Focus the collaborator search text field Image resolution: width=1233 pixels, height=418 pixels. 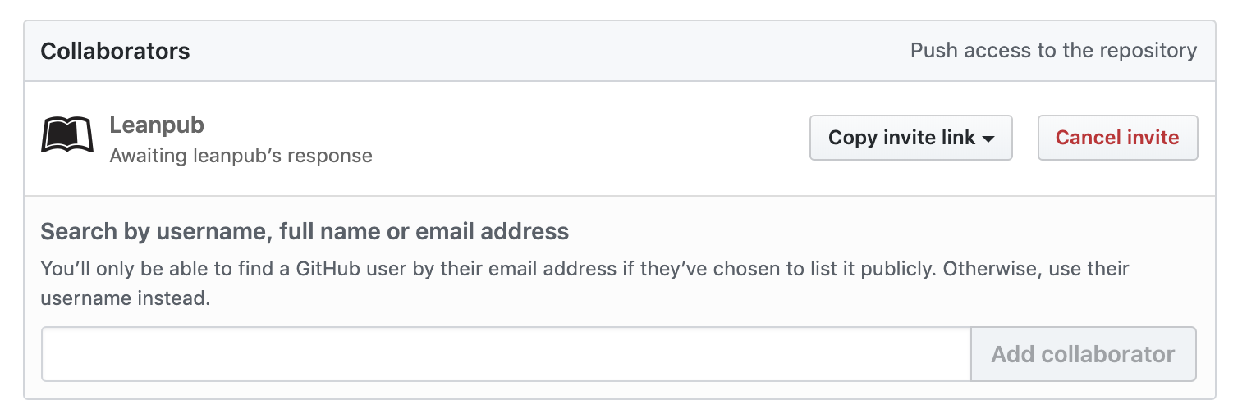(x=506, y=354)
